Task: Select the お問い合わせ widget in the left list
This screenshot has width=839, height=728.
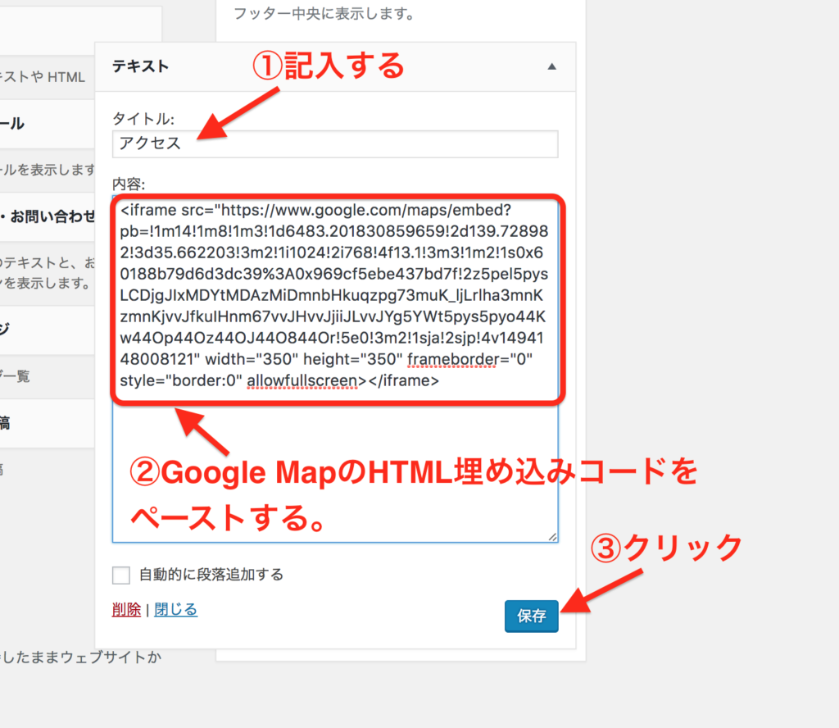Action: coord(49,216)
